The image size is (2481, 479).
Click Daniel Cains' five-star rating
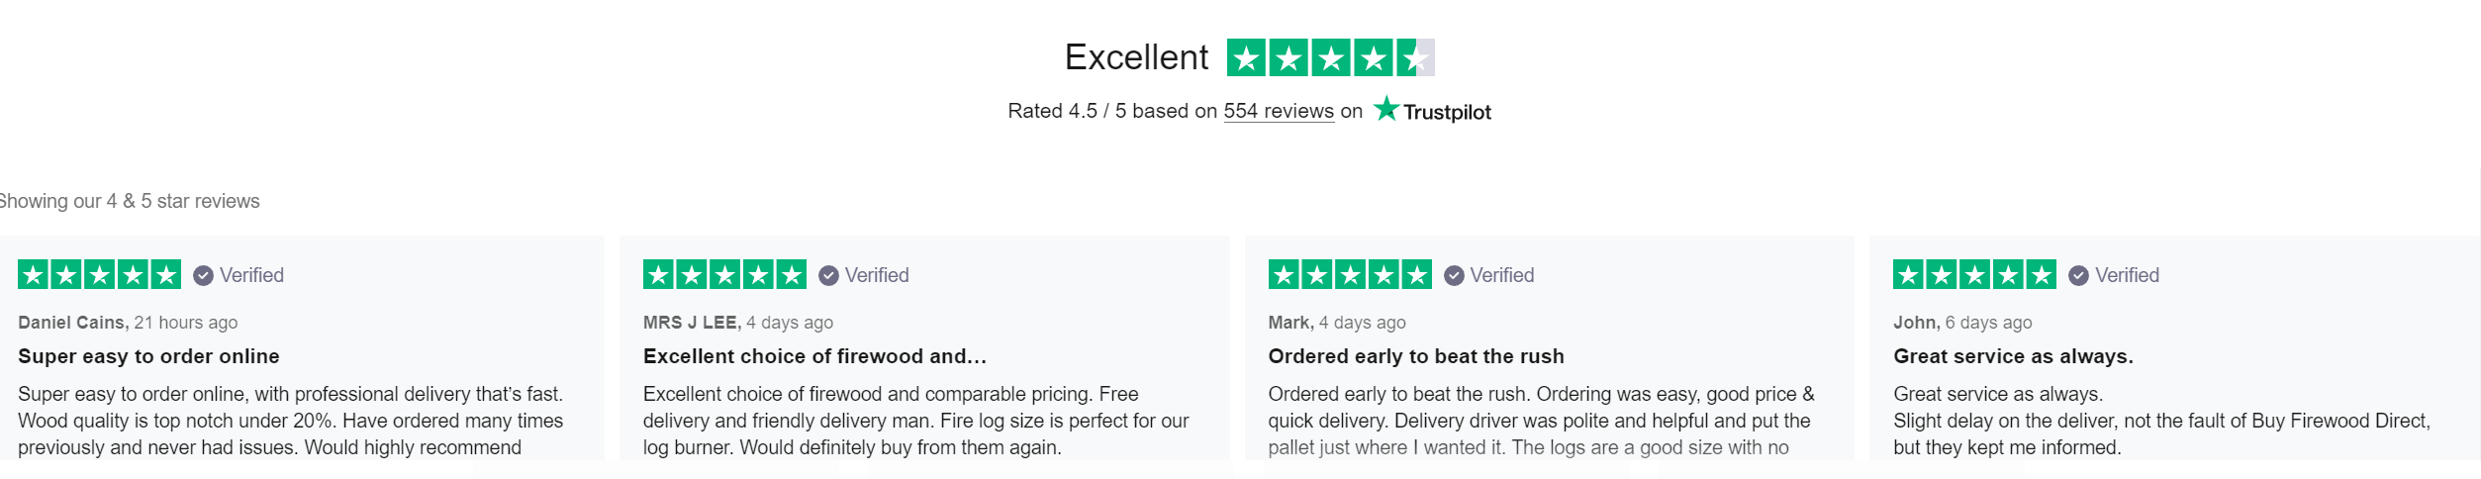click(99, 274)
